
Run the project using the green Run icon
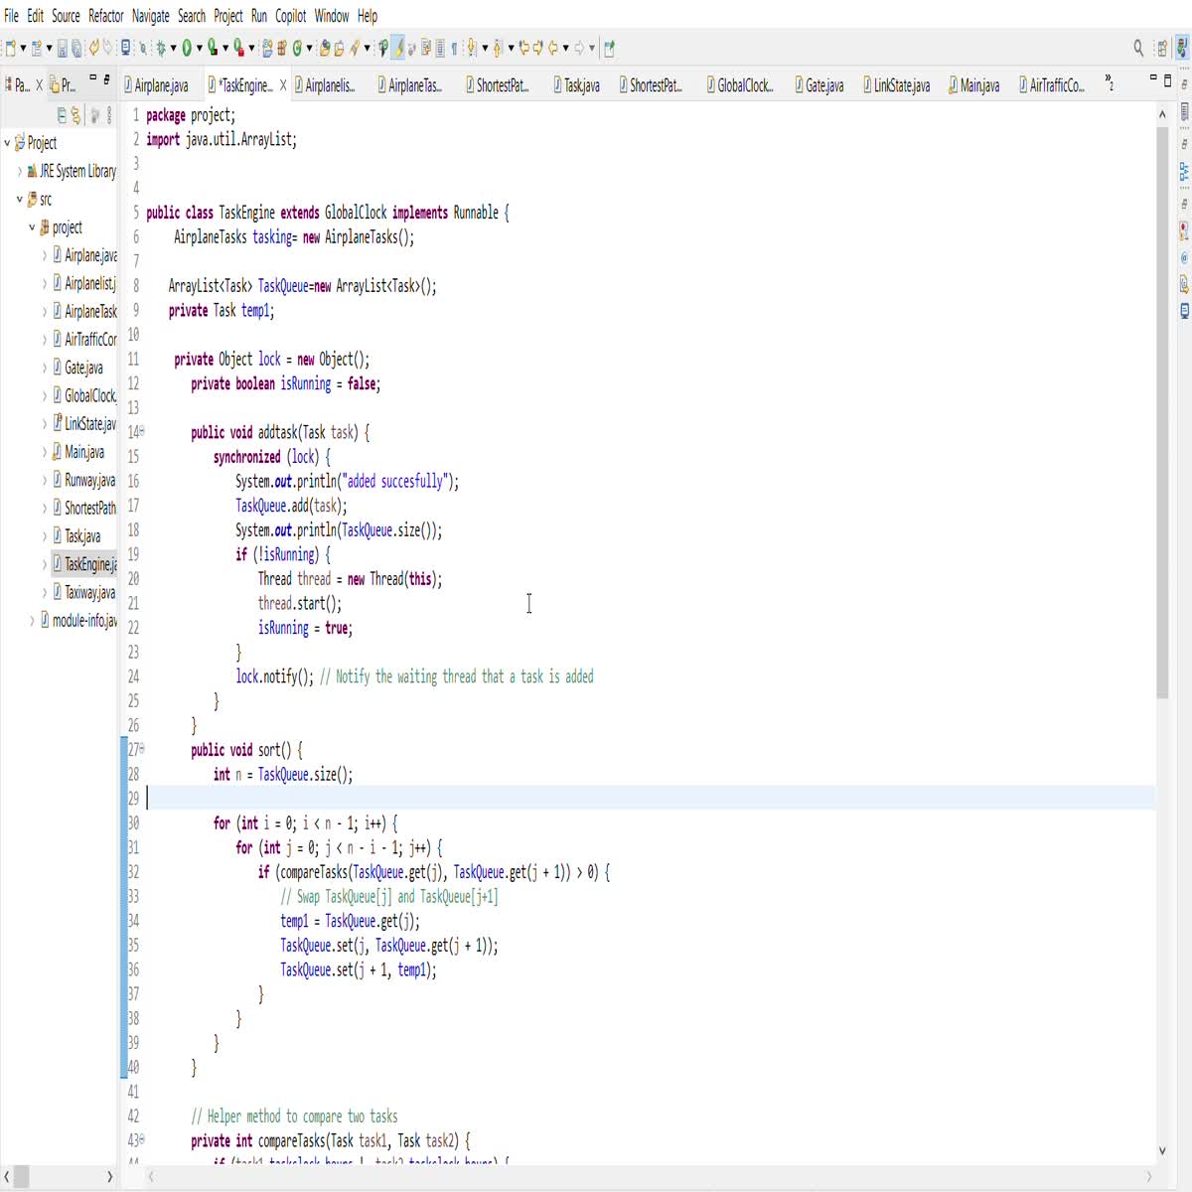point(187,47)
